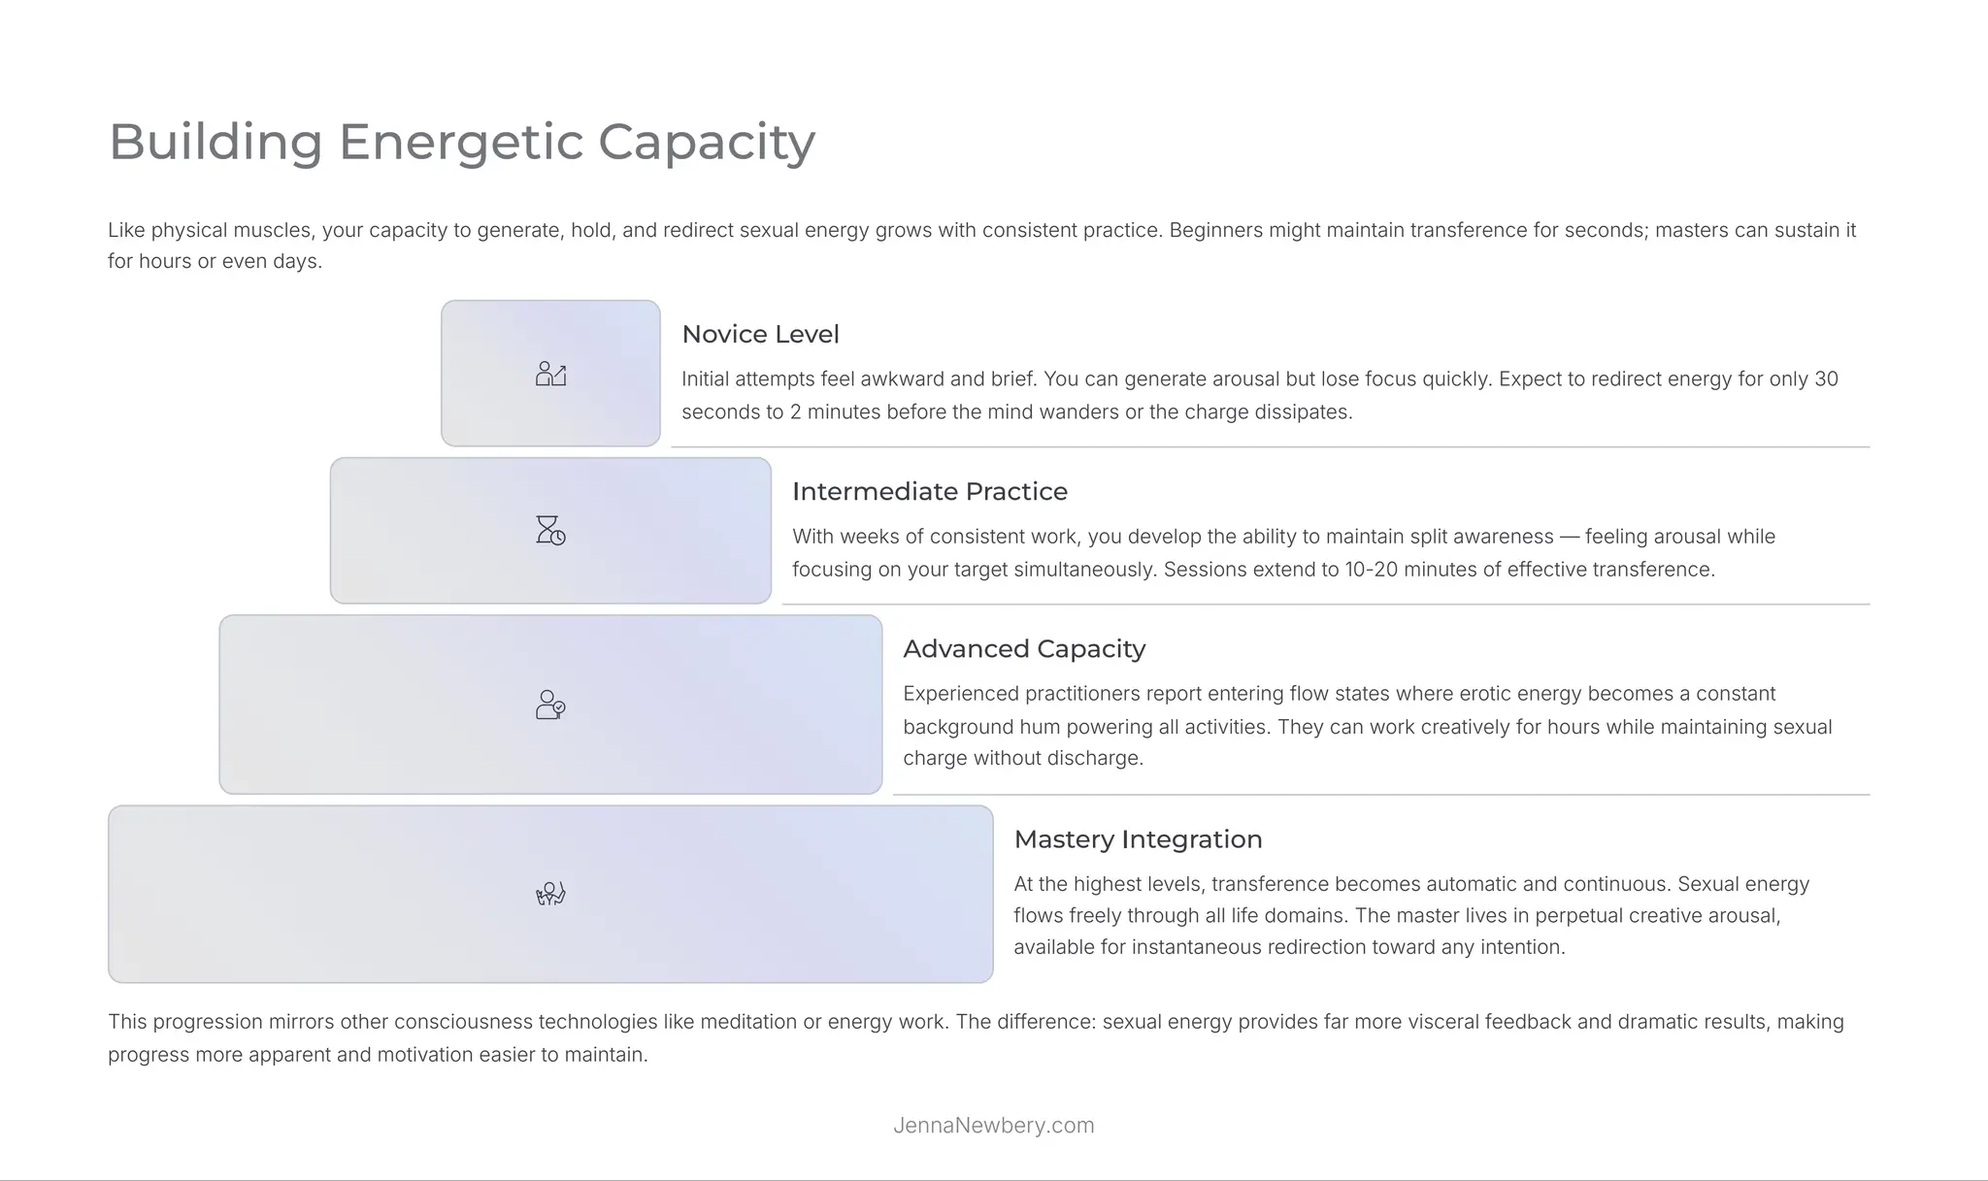This screenshot has width=1988, height=1181.
Task: Click the second-tier pyramid block
Action: tap(550, 531)
